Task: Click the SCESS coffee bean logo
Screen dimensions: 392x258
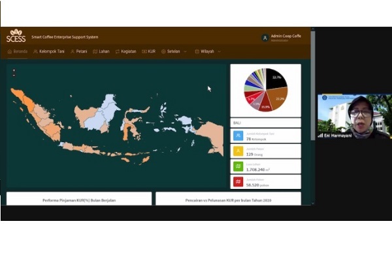Action: 16,36
